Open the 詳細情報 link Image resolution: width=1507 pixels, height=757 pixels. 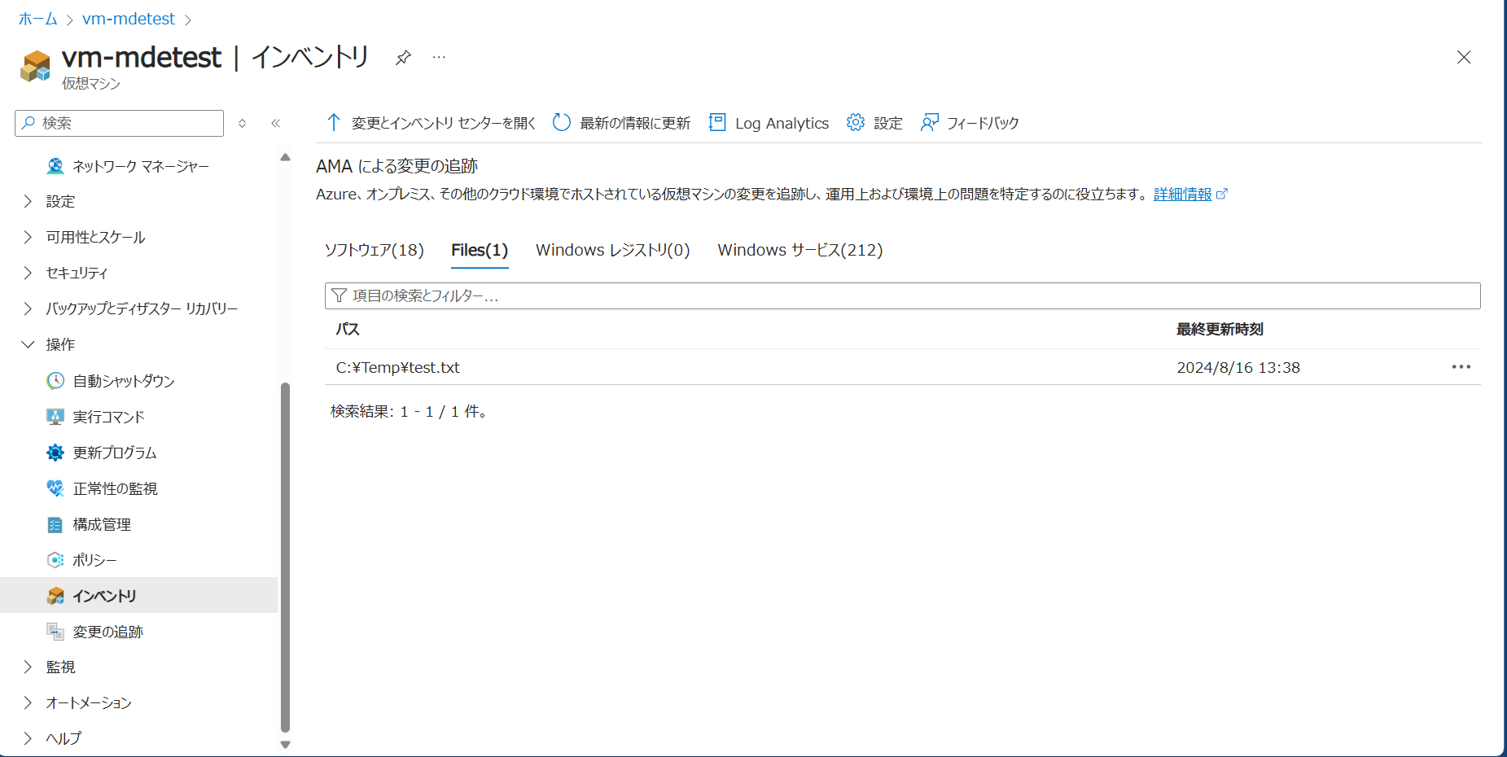tap(1182, 194)
